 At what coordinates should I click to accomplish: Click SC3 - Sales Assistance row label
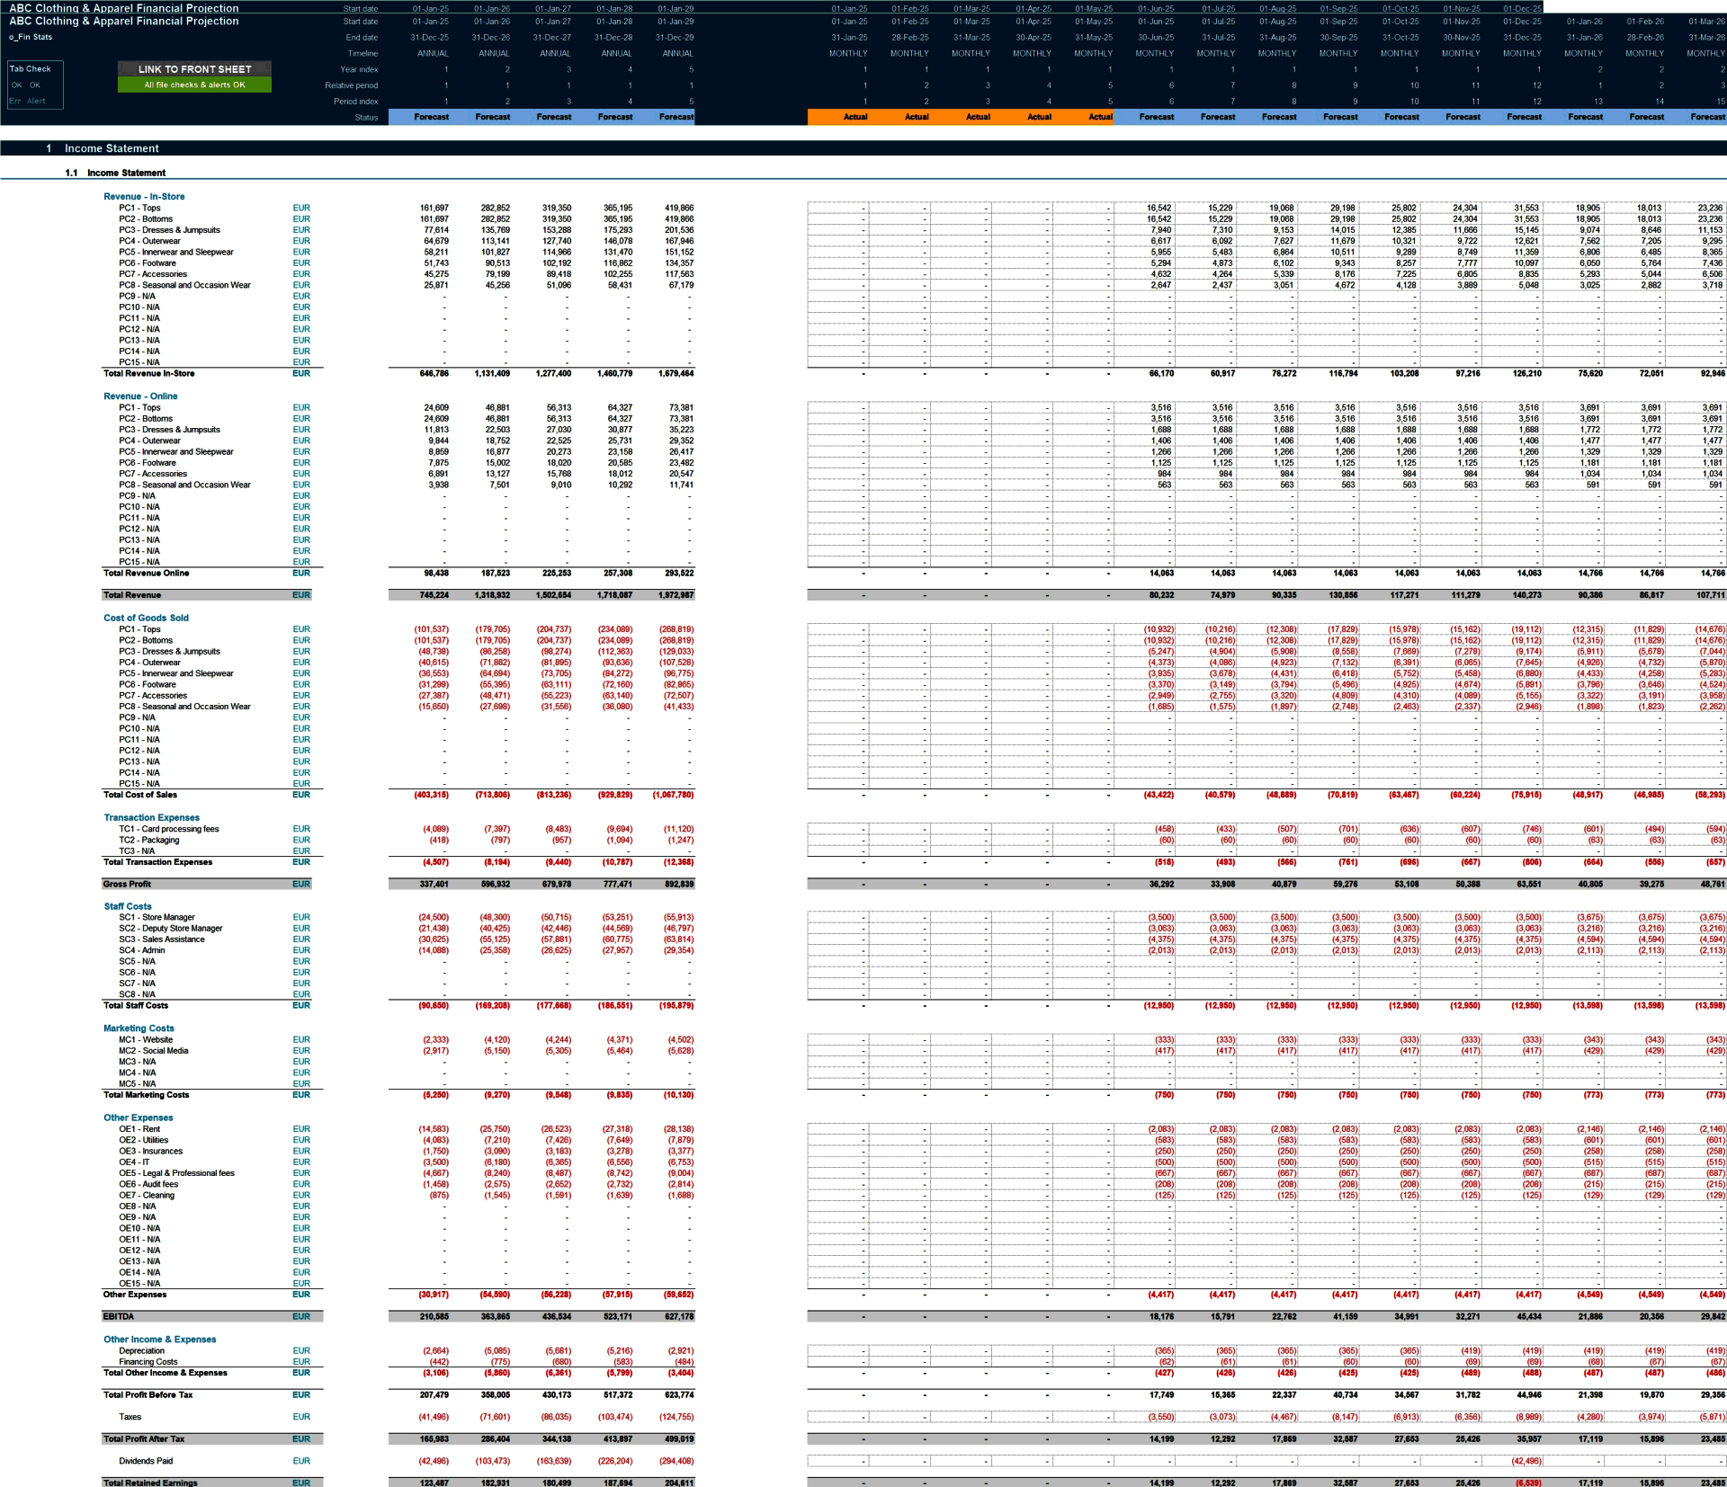(x=162, y=939)
